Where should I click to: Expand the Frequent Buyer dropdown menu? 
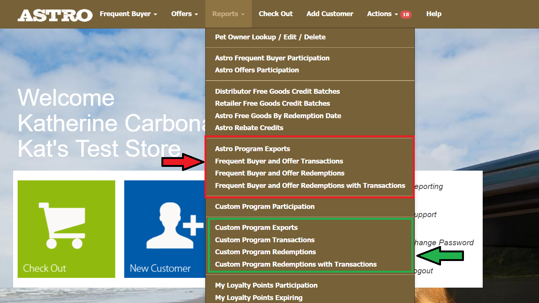click(x=128, y=14)
